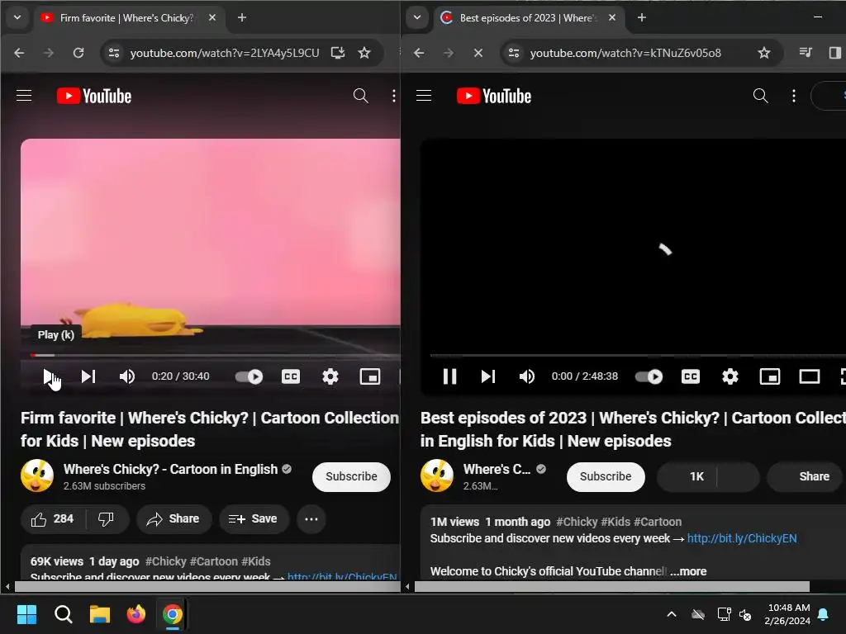Viewport: 846px width, 634px height.
Task: Toggle autoplay switch in left window player
Action: coord(250,376)
